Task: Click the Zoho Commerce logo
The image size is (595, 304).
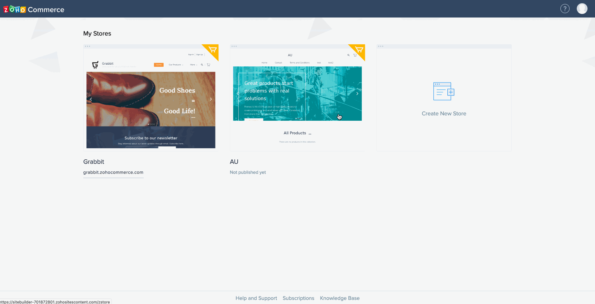Action: coord(34,9)
